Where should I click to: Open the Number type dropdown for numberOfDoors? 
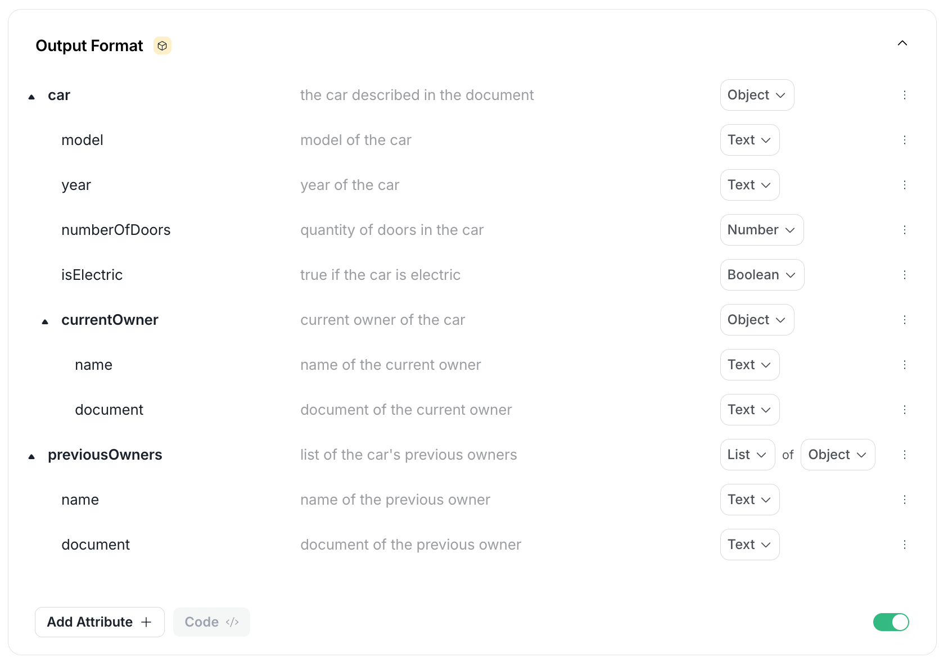[x=761, y=230]
